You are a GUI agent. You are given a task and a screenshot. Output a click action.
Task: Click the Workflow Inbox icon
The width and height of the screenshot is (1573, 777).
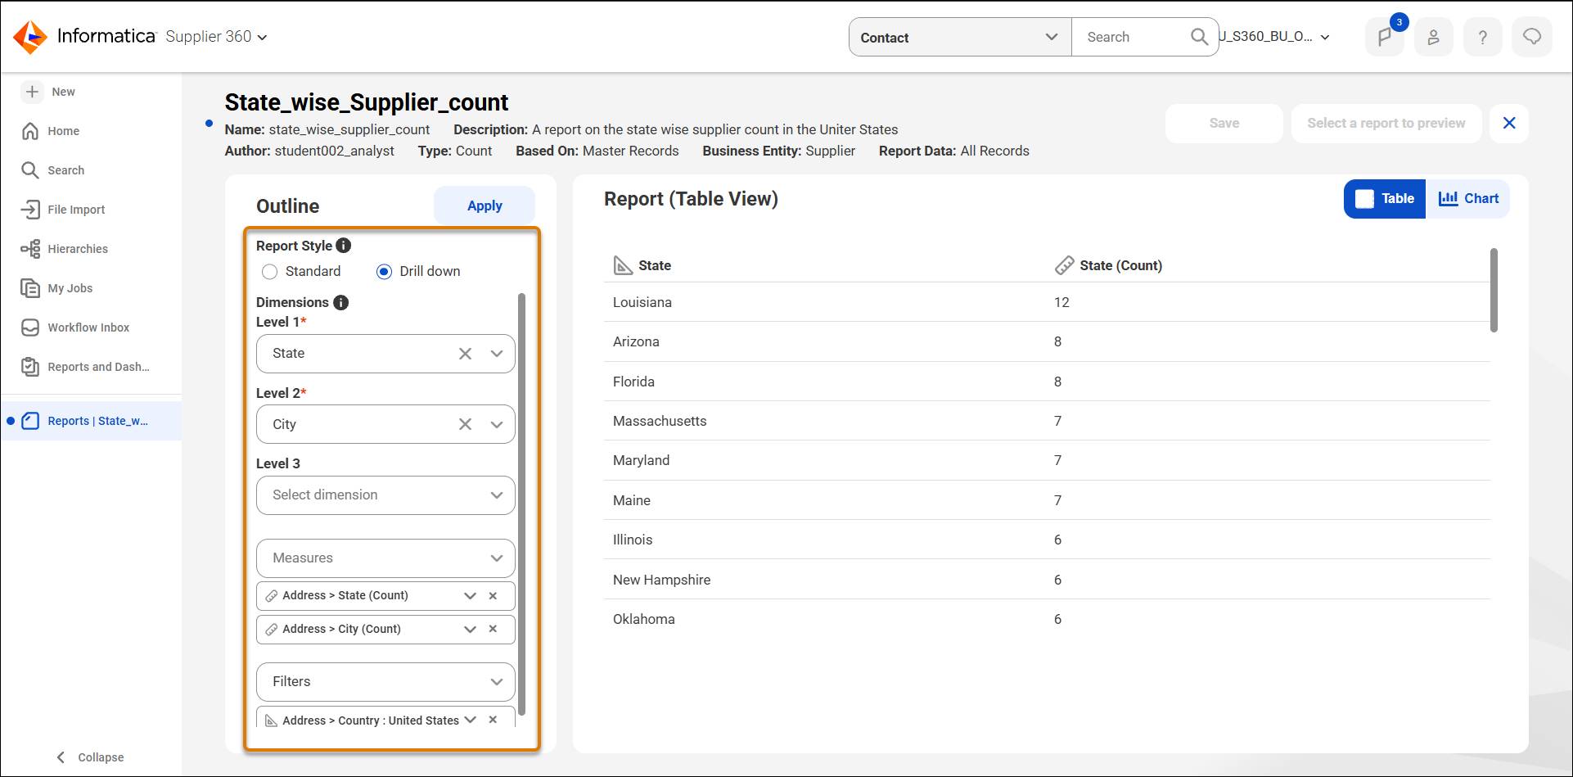(30, 328)
